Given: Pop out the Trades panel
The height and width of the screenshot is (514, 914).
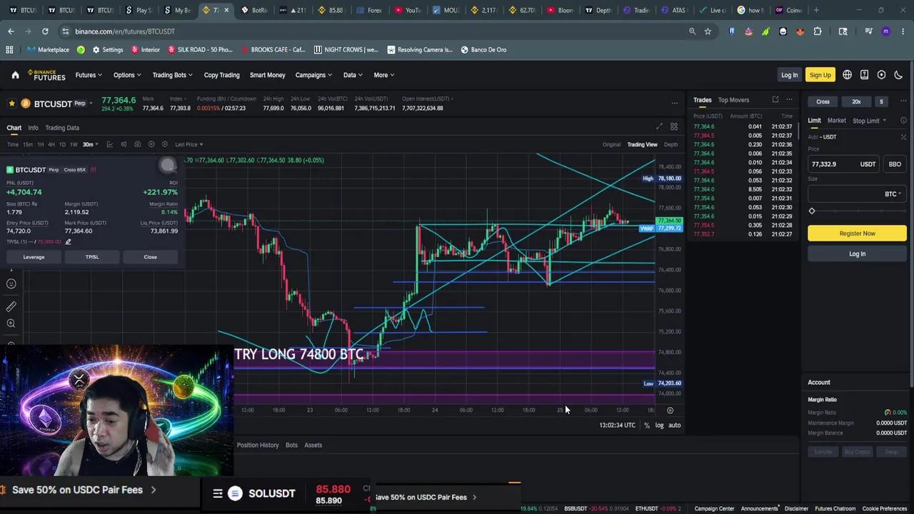Looking at the screenshot, I should click(x=775, y=100).
